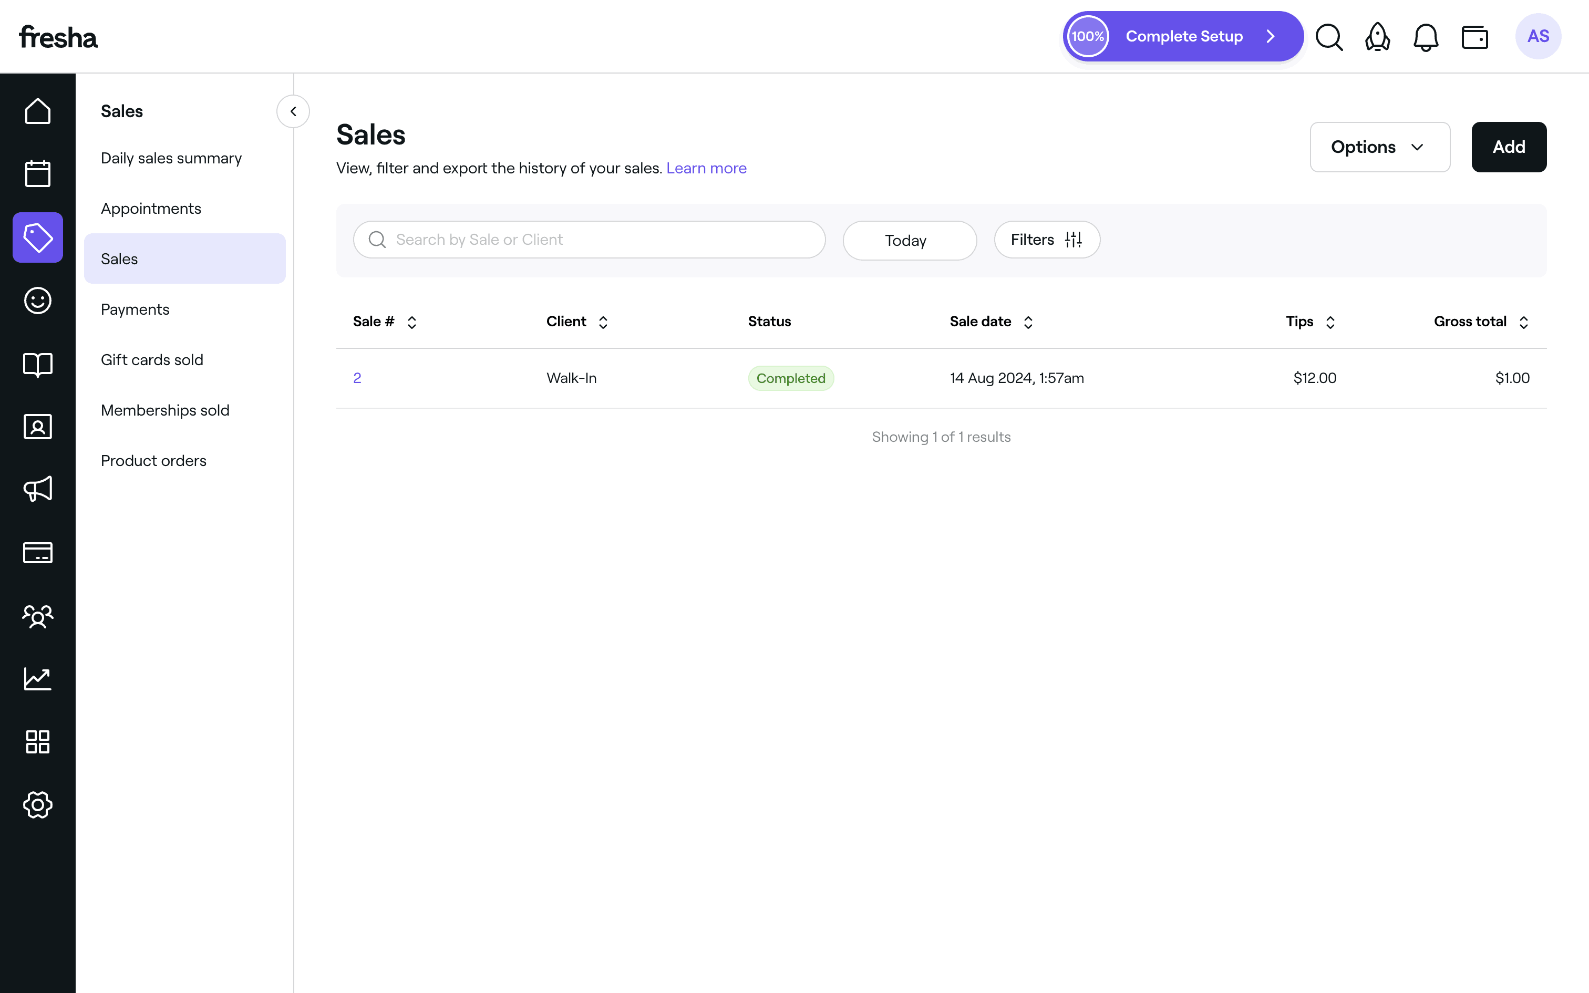Go to Daily sales summary
Image resolution: width=1589 pixels, height=993 pixels.
(x=171, y=158)
